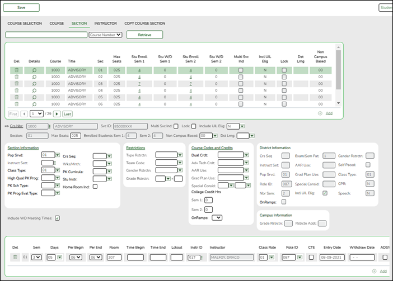Open the Instructor tab

(x=105, y=23)
